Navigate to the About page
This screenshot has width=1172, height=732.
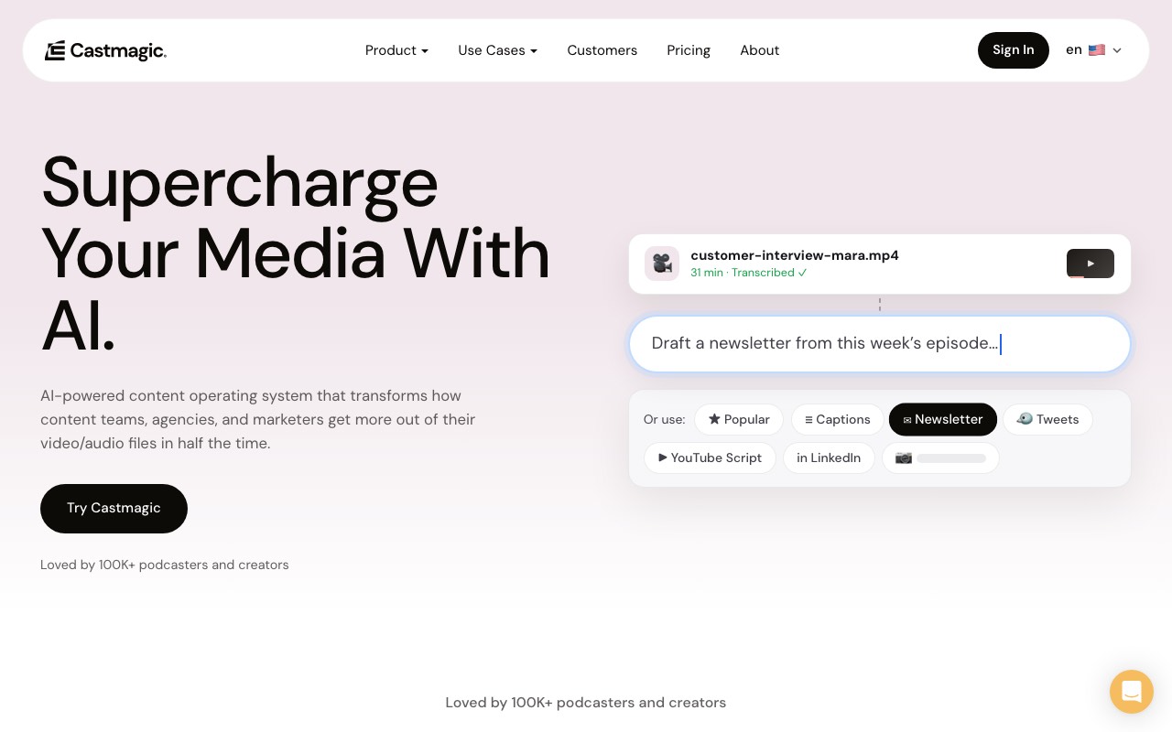tap(759, 50)
